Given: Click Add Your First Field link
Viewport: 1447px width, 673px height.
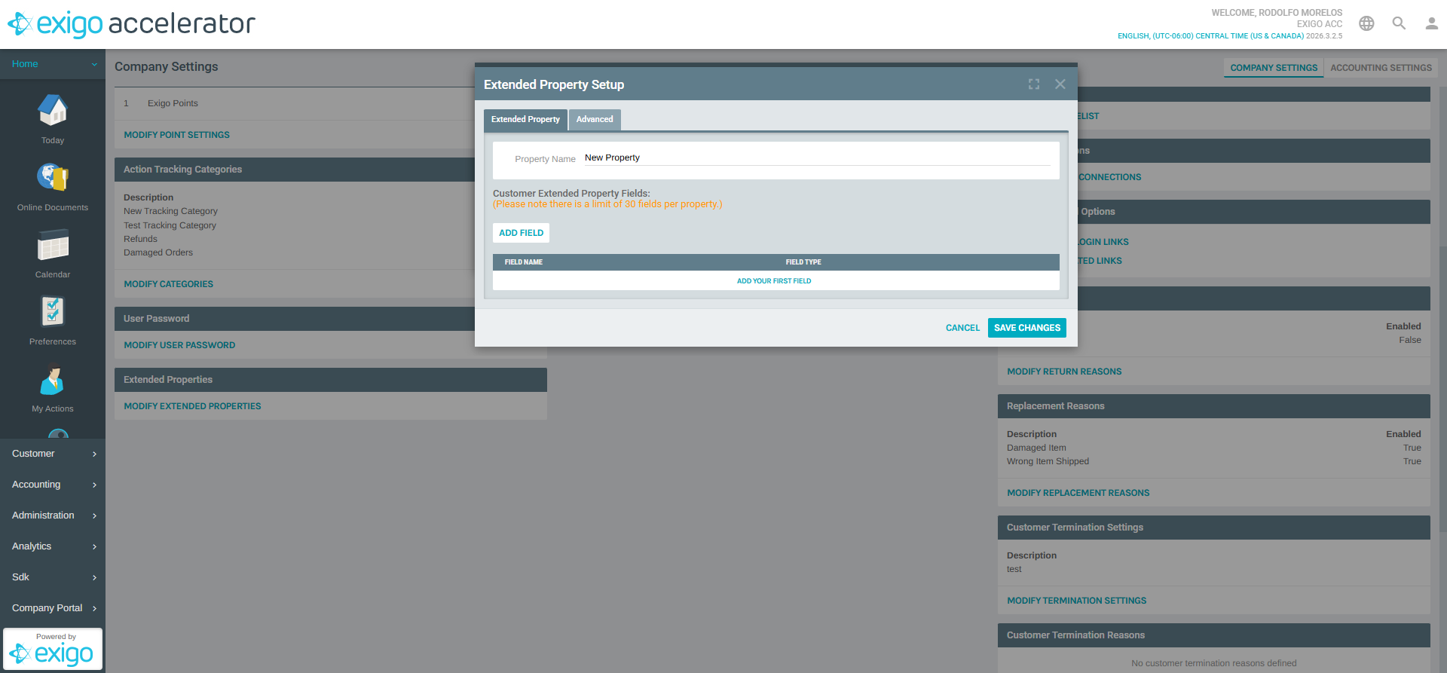Looking at the screenshot, I should point(774,281).
